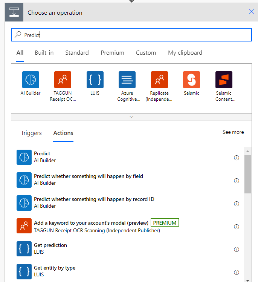Select the Azure Cognitive connector icon
This screenshot has width=258, height=282.
(x=127, y=80)
